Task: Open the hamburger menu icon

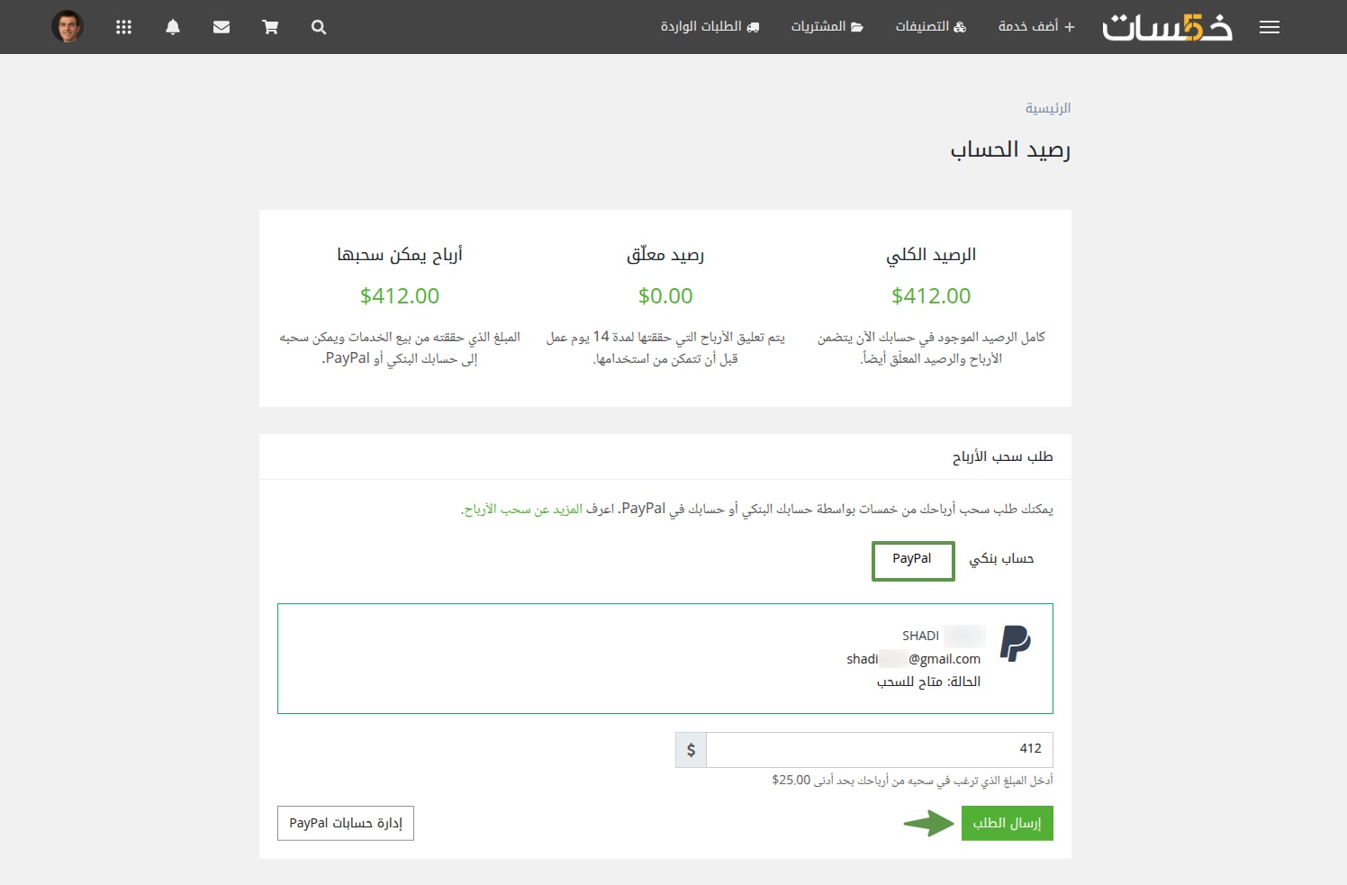Action: tap(1270, 27)
